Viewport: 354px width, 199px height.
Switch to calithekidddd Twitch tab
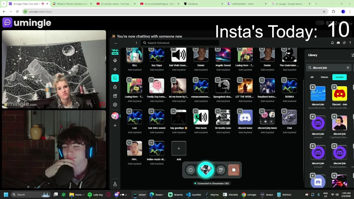247,4
